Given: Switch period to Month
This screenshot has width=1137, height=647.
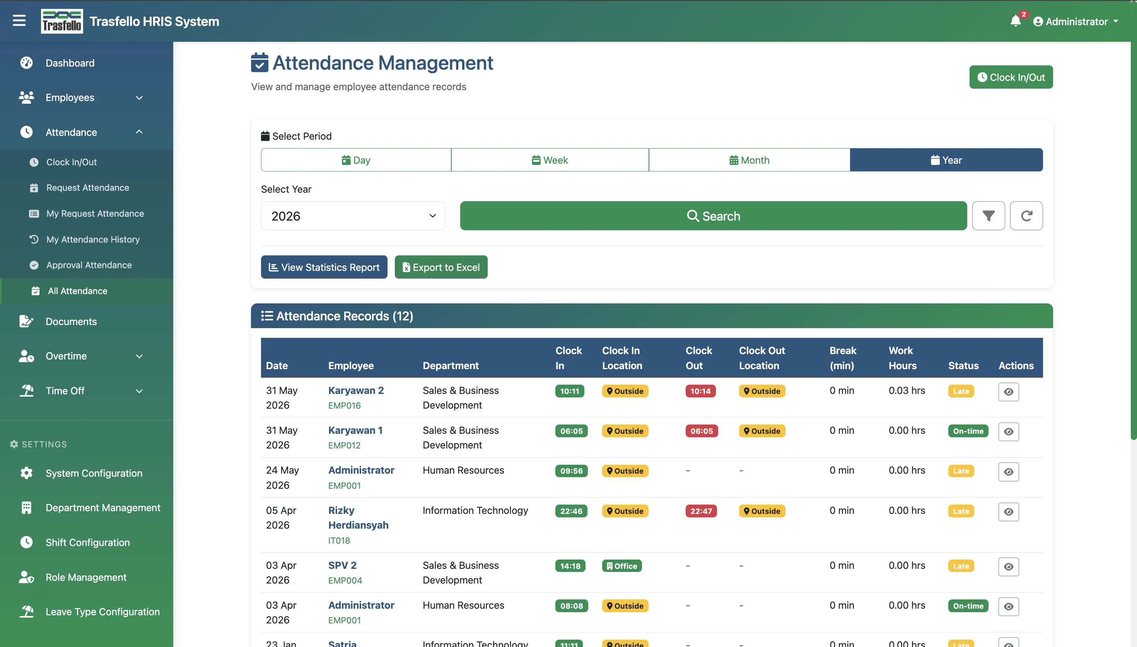Looking at the screenshot, I should point(749,160).
